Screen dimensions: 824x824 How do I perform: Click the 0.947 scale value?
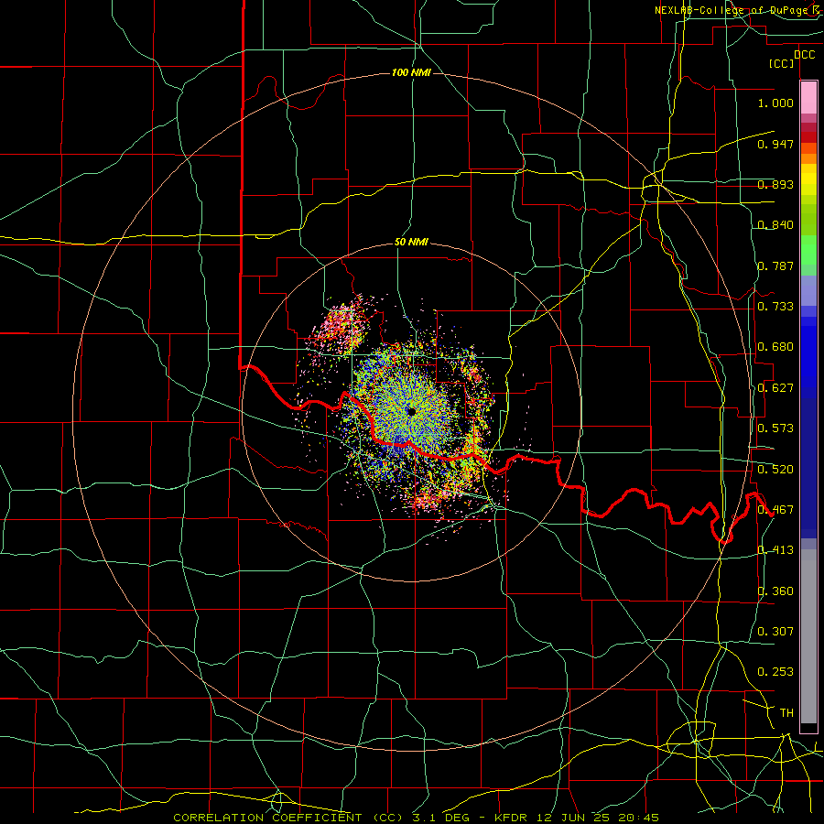[775, 144]
